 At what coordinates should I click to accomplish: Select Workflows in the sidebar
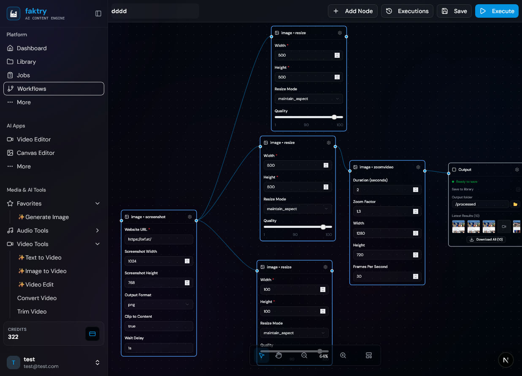[54, 89]
